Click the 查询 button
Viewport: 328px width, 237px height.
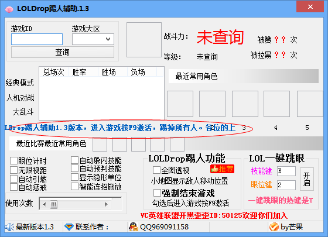tap(63, 52)
